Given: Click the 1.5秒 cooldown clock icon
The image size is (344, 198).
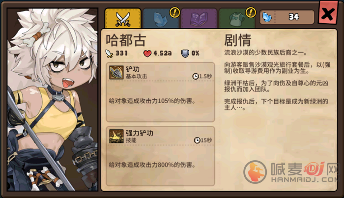Looking at the screenshot, I should click(196, 76).
